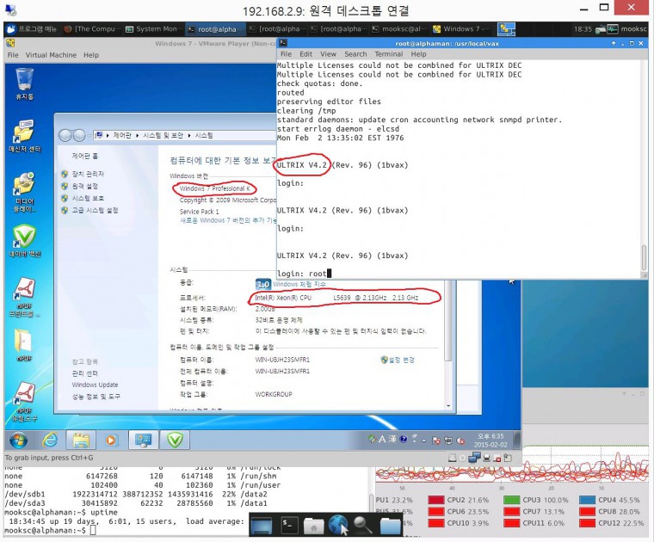This screenshot has width=654, height=542.
Task: Open 장치 관리자 link in control panel sidebar
Action: 88,174
